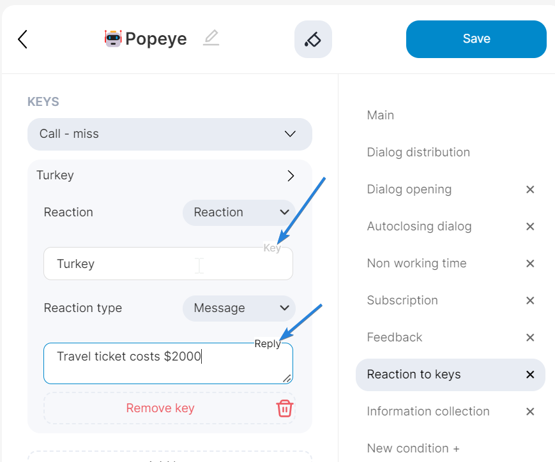Collapse the Turkey key section
The width and height of the screenshot is (555, 462).
(x=291, y=175)
